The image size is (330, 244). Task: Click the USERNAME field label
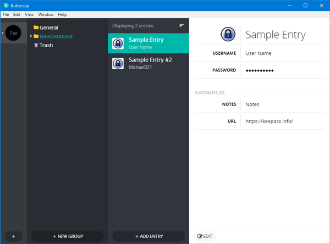click(224, 53)
